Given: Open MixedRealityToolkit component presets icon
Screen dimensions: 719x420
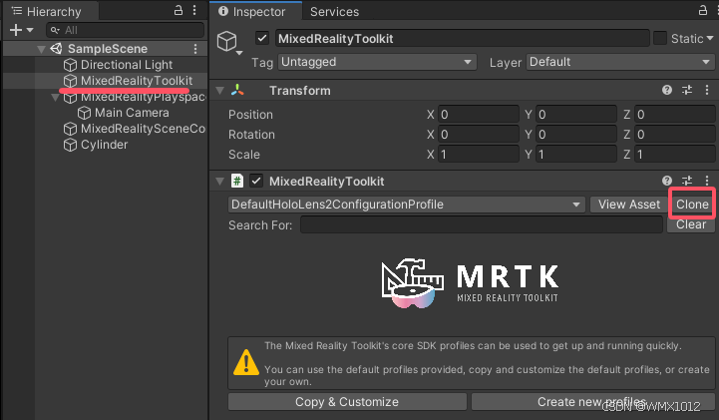Looking at the screenshot, I should coord(687,181).
